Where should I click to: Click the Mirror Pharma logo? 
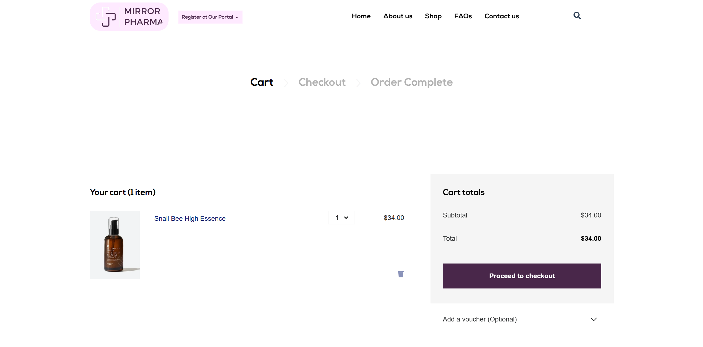[129, 17]
